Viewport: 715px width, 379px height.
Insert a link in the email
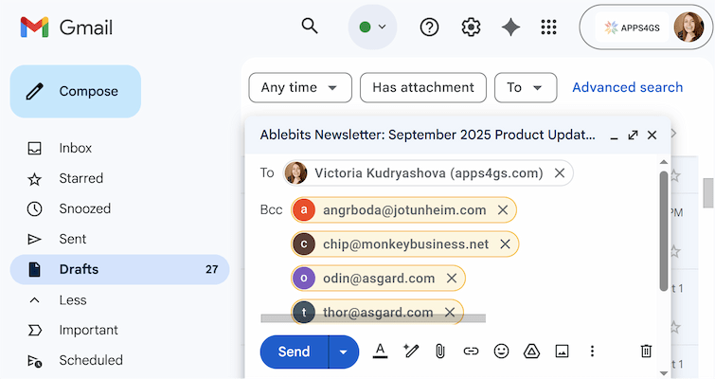click(471, 351)
